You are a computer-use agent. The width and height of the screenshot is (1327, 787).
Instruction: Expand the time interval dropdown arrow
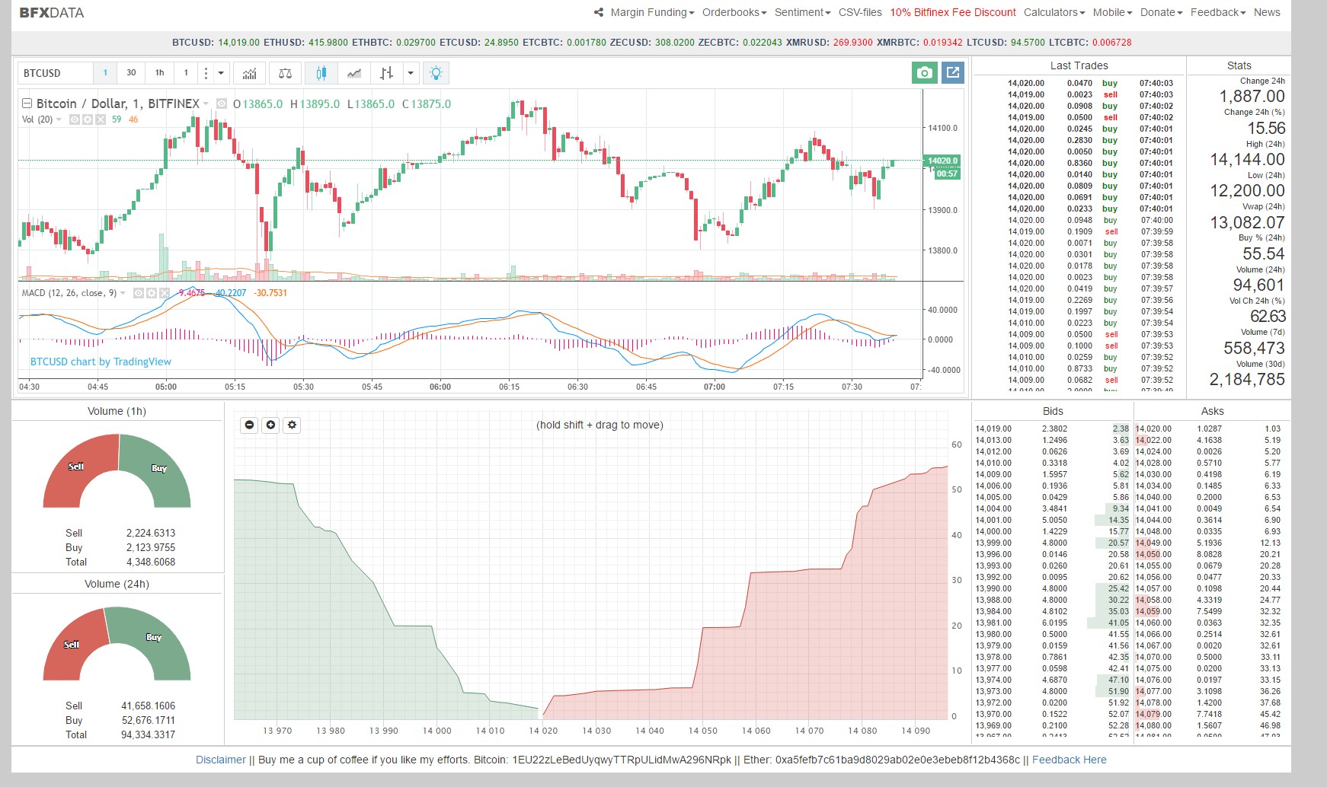click(x=221, y=73)
